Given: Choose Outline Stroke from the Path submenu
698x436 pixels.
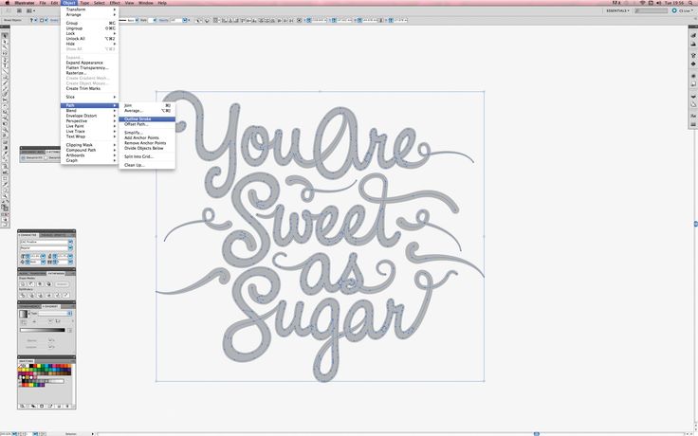Looking at the screenshot, I should pos(147,119).
